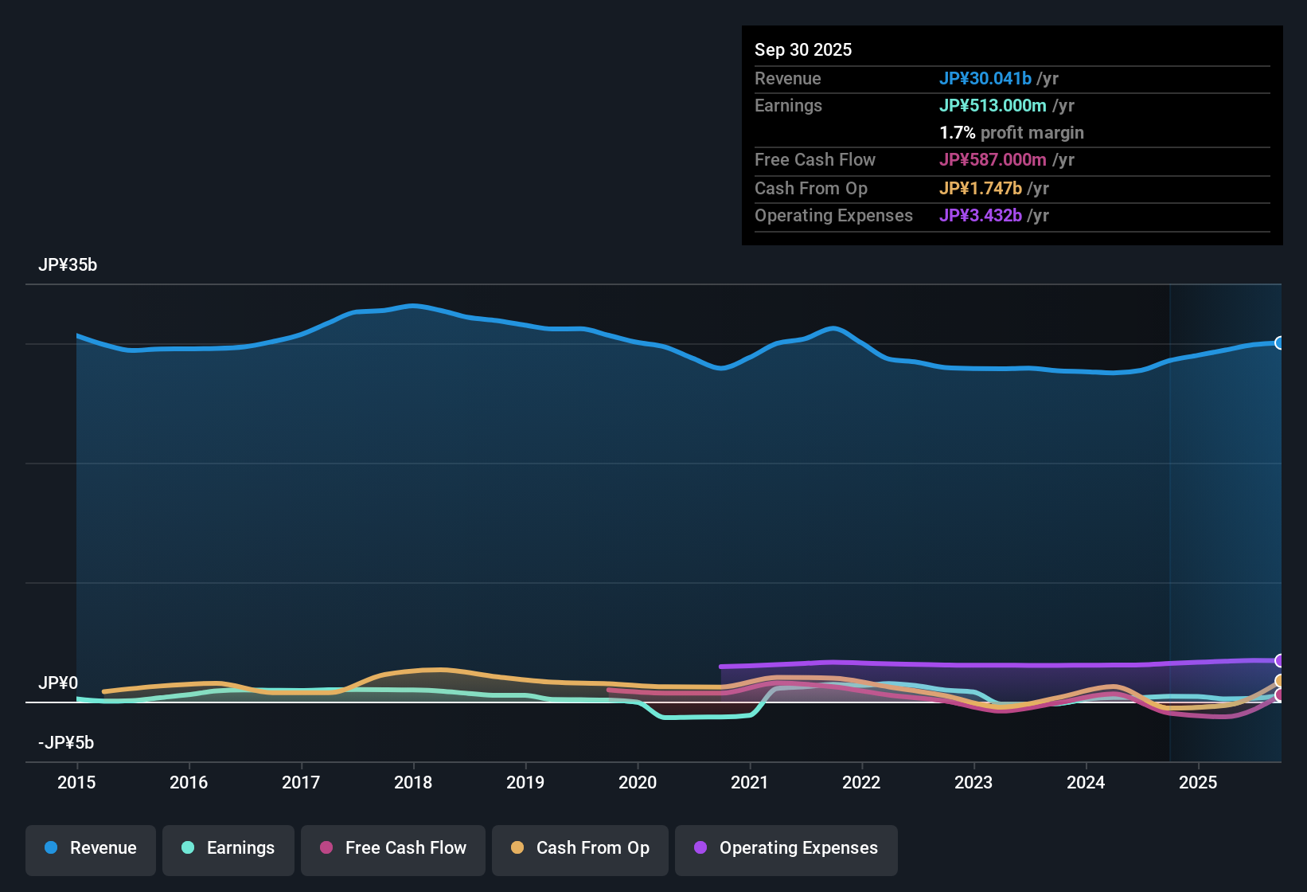The height and width of the screenshot is (892, 1307).
Task: Click the Cash From Op legend label
Action: (592, 848)
